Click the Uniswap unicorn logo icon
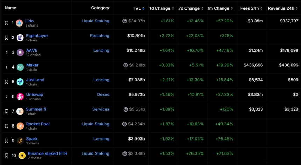301x165 pixels. [x=20, y=96]
